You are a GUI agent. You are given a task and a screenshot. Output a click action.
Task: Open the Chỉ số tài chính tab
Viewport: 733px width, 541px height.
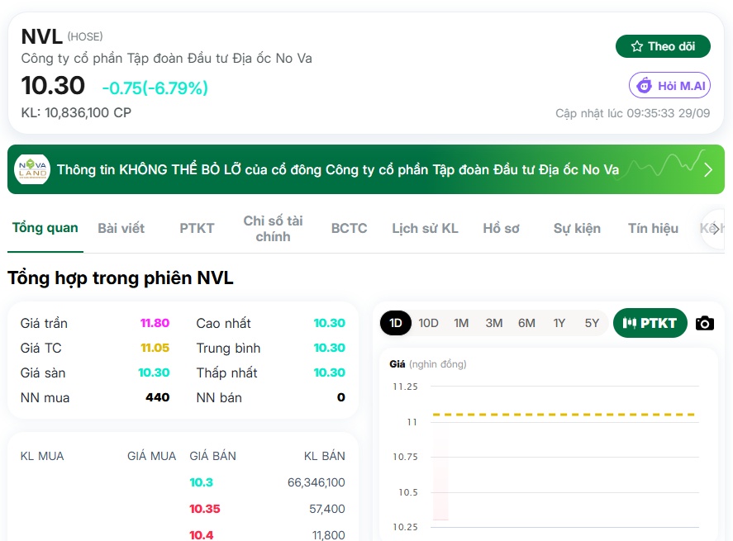pyautogui.click(x=273, y=229)
